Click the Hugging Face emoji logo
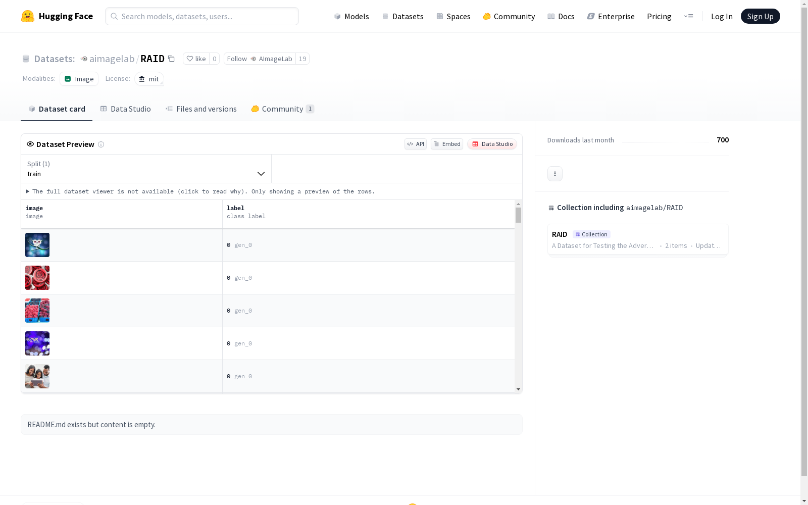 click(x=28, y=16)
